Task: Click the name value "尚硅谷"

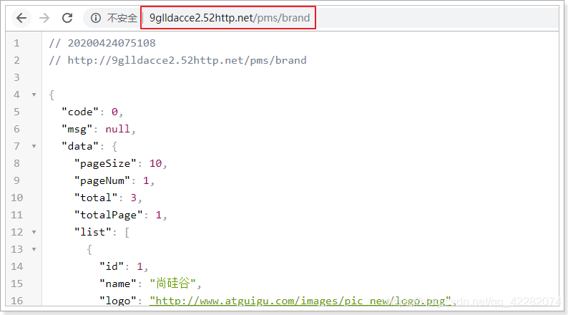Action: [x=173, y=283]
